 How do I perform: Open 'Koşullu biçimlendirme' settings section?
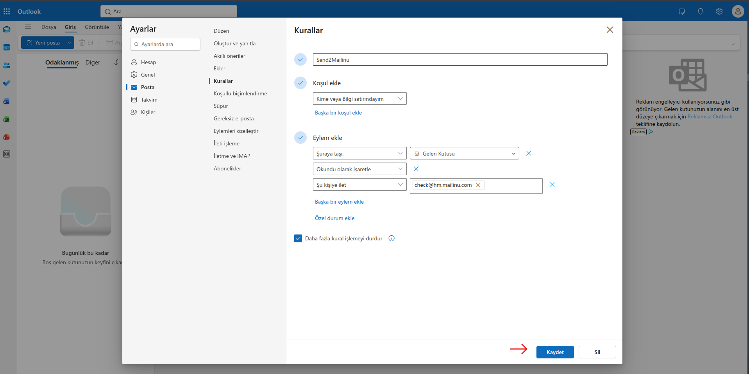(x=240, y=93)
